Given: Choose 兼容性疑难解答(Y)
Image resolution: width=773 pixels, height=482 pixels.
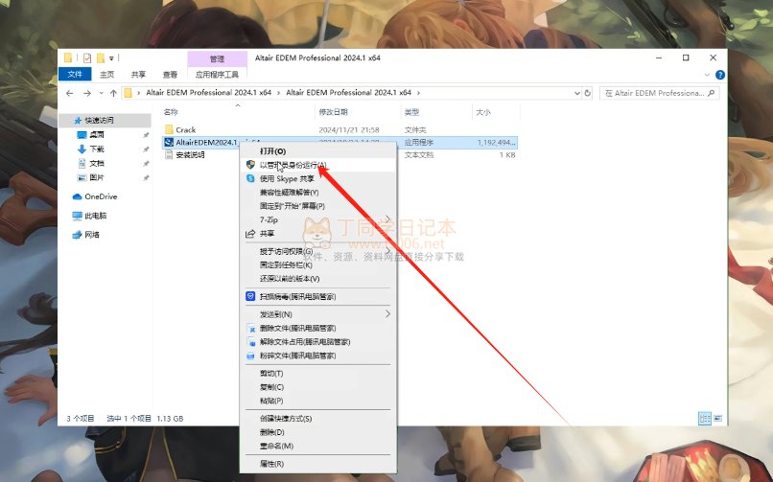Looking at the screenshot, I should pos(318,193).
